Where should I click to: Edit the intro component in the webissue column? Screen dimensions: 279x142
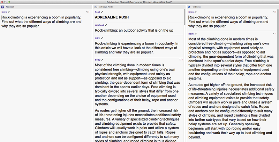click(196, 12)
